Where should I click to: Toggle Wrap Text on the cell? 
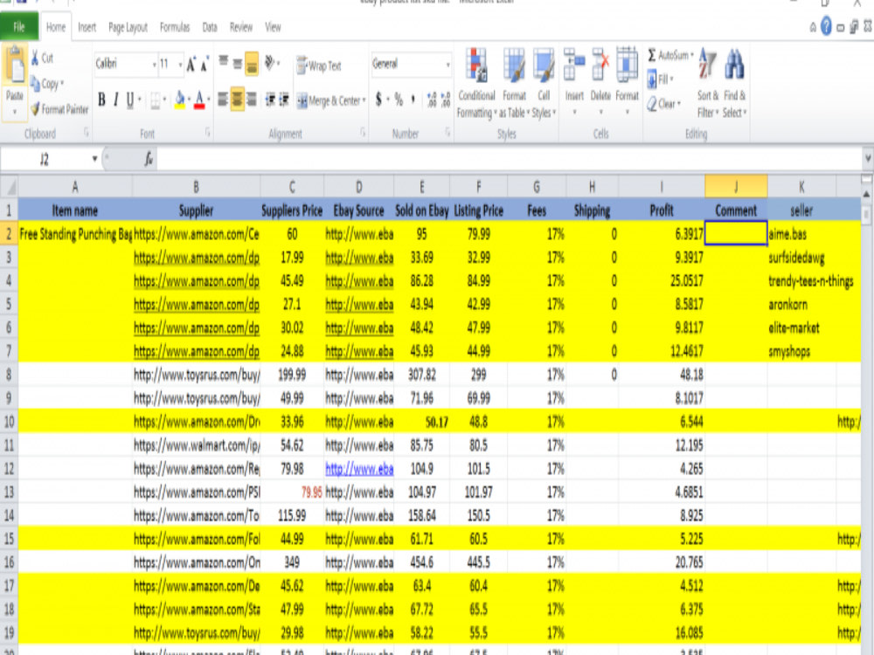(x=318, y=65)
